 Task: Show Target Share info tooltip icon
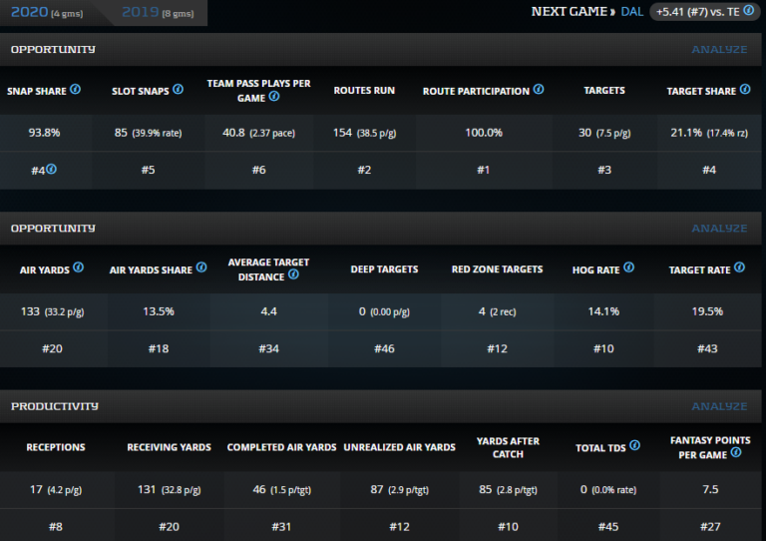[x=744, y=90]
